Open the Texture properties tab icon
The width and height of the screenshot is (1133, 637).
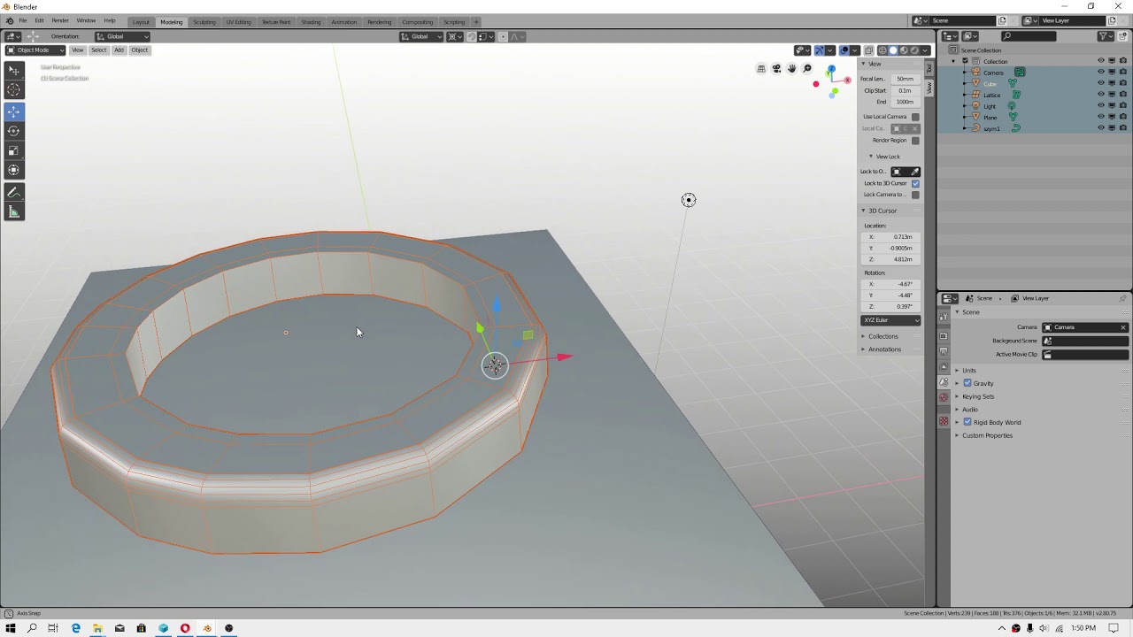coord(944,421)
